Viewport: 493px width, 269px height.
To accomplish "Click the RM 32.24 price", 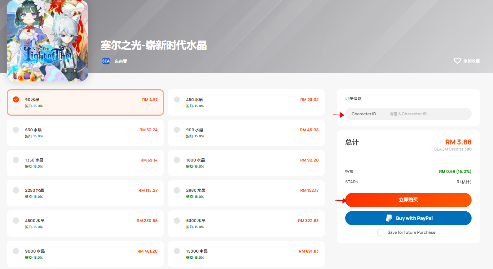I will tap(149, 130).
